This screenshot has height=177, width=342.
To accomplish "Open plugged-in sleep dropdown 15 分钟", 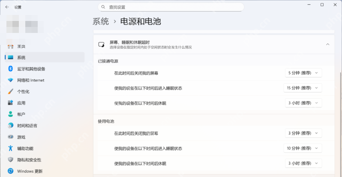I will 303,88.
